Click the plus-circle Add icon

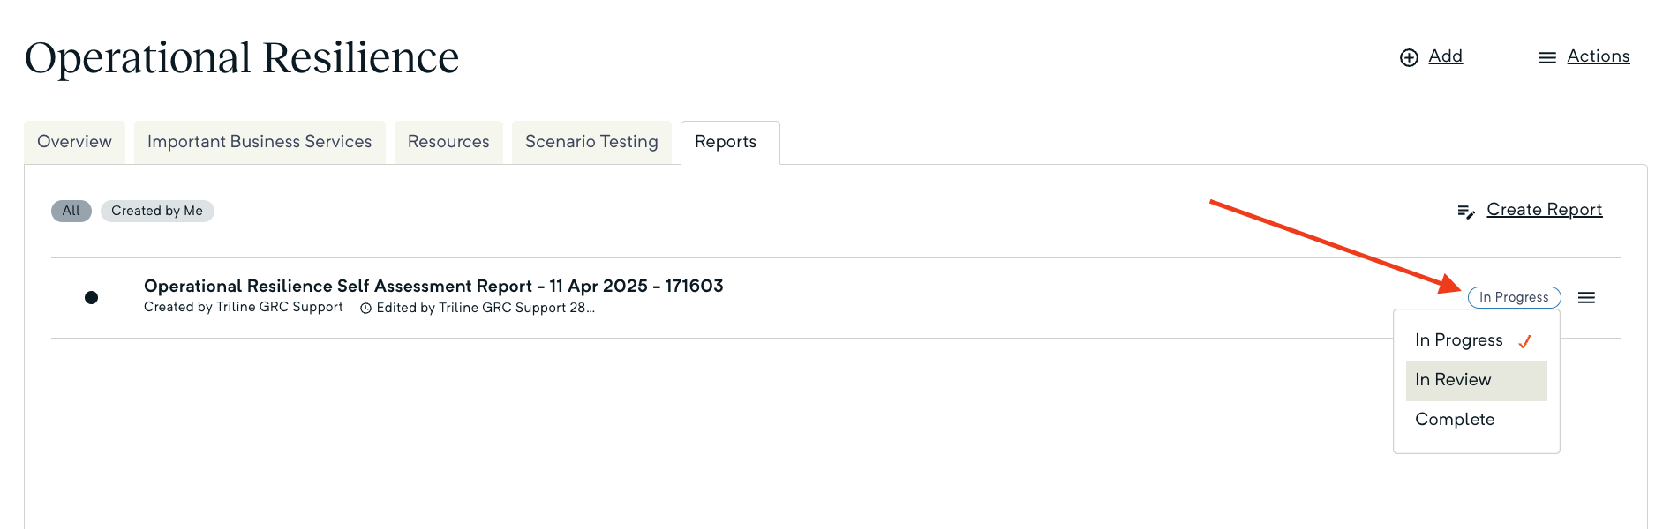(x=1409, y=57)
